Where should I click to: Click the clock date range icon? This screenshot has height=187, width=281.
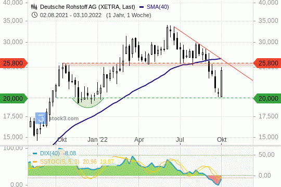click(34, 15)
